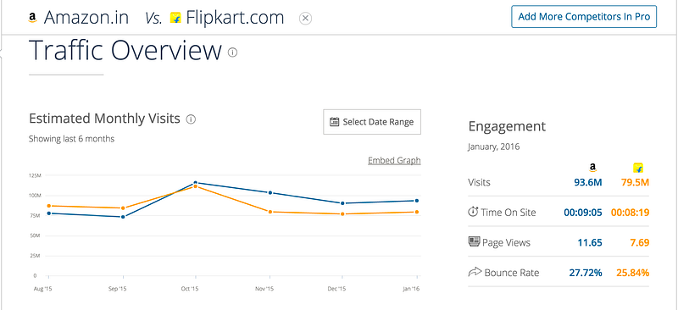Select Flipkart's Nov'15 orange data point
The image size is (678, 310).
tap(270, 212)
